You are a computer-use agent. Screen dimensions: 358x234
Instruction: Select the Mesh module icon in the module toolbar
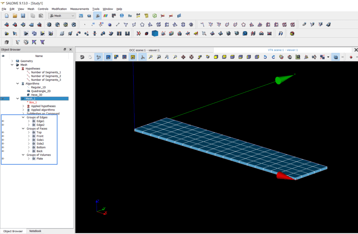pyautogui.click(x=97, y=15)
